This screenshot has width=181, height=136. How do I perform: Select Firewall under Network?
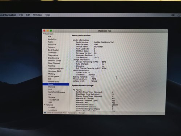pyautogui.click(x=52, y=107)
